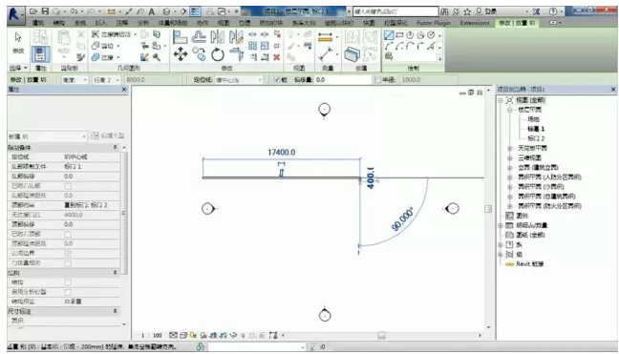The image size is (619, 354).
Task: Select the Move tool with four arrows
Action: [181, 54]
